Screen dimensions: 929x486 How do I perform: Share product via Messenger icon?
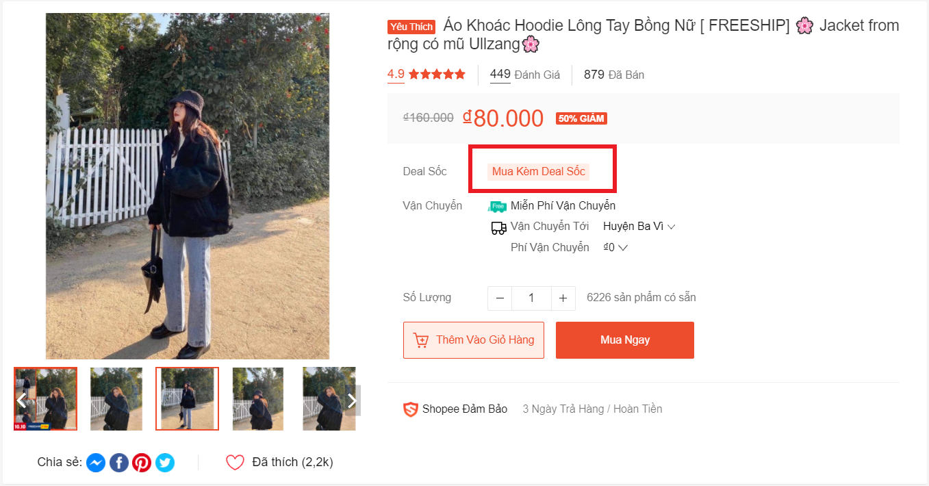[x=96, y=463]
